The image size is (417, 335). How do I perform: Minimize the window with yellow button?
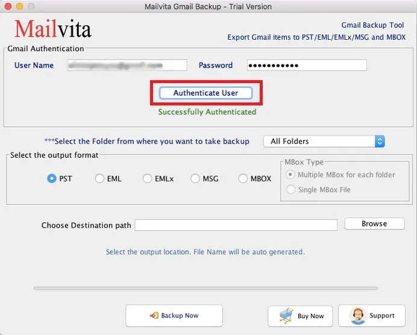pyautogui.click(x=20, y=6)
